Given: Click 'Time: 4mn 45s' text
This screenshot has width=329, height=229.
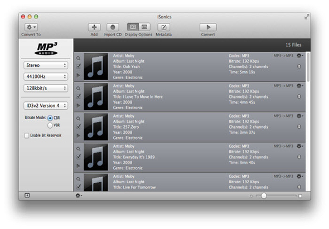Looking at the screenshot, I should pos(242,103).
